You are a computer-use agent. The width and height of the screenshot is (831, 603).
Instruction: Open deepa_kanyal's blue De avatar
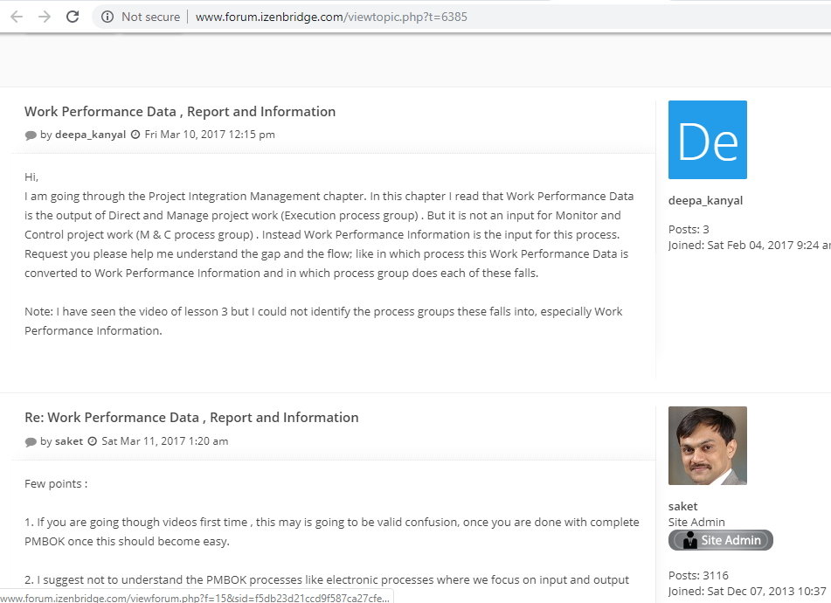coord(707,140)
